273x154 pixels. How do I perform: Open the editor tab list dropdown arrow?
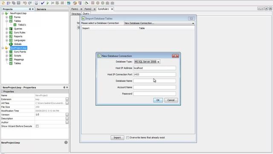pos(266,9)
